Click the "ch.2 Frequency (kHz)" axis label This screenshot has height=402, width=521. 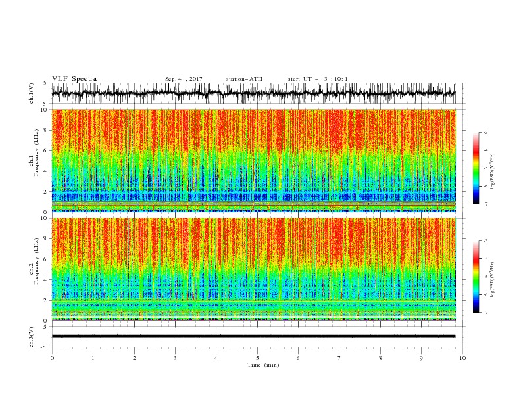tap(34, 261)
